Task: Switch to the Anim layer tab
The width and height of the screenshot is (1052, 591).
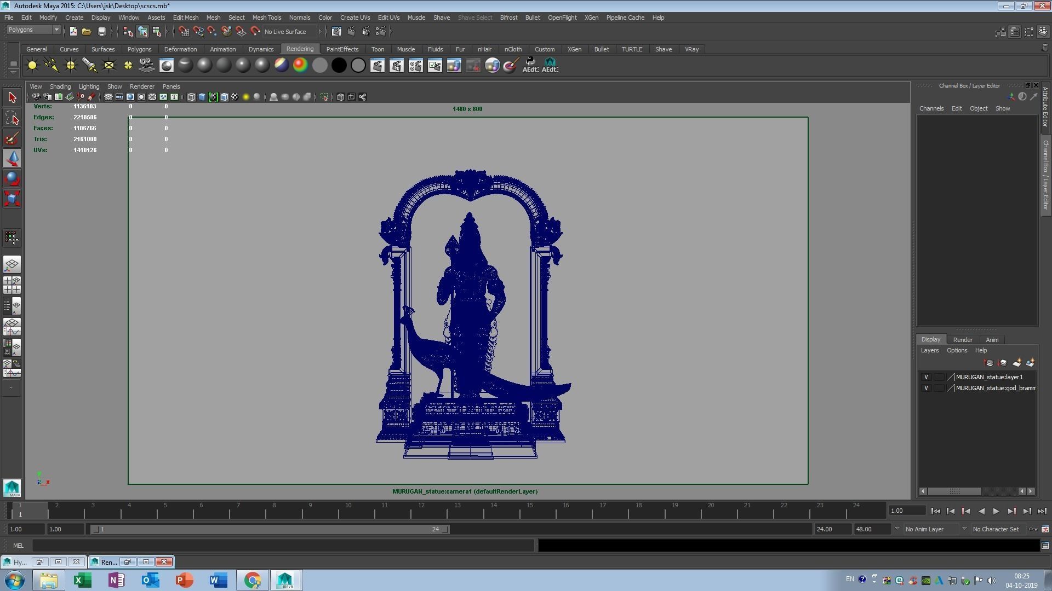Action: click(x=992, y=340)
